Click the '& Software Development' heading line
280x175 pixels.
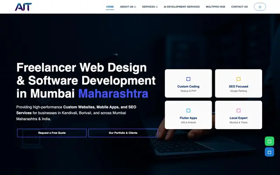tap(86, 80)
